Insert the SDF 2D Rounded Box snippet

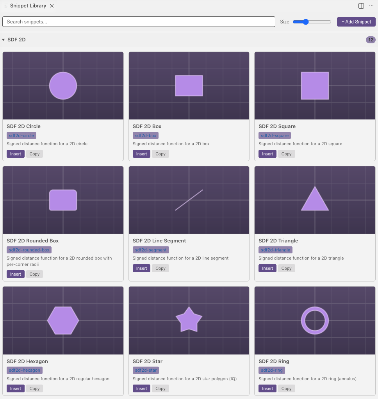(16, 274)
